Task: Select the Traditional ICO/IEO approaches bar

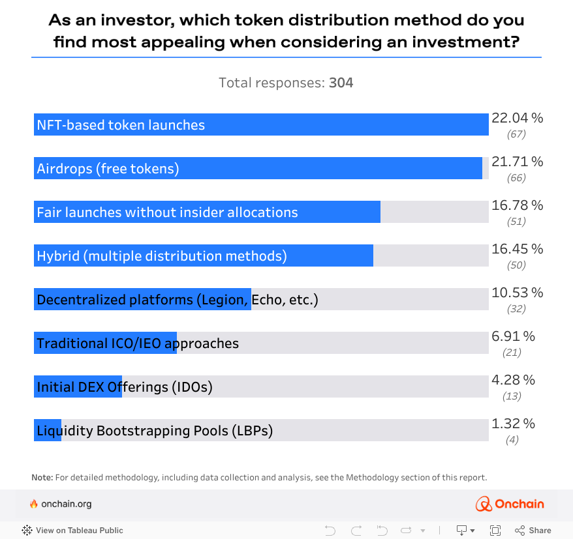Action: tap(105, 343)
